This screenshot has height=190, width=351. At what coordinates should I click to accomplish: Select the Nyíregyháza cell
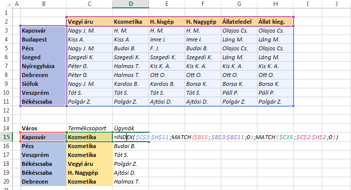(44, 66)
